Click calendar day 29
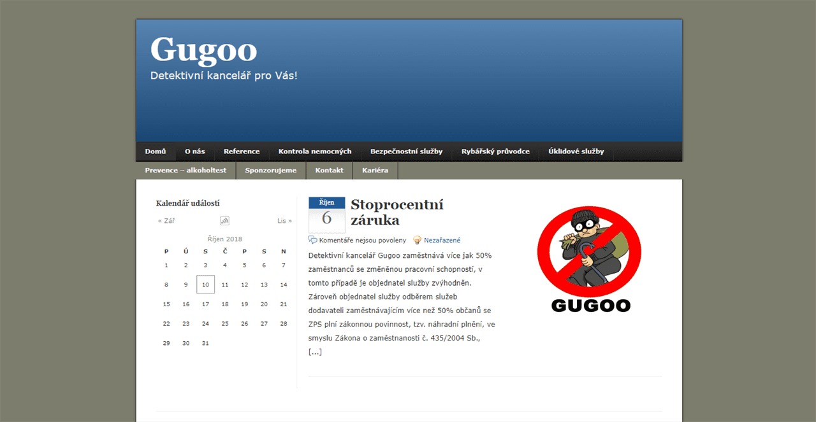This screenshot has height=422, width=816. (166, 343)
